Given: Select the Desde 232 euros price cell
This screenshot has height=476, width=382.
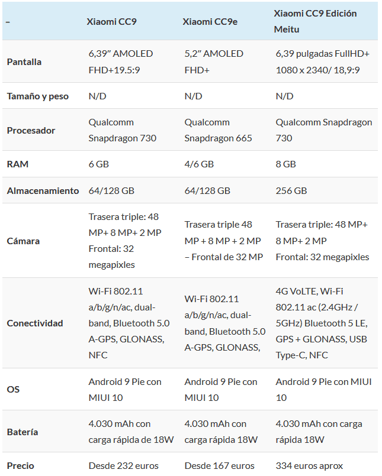Looking at the screenshot, I should point(123,466).
